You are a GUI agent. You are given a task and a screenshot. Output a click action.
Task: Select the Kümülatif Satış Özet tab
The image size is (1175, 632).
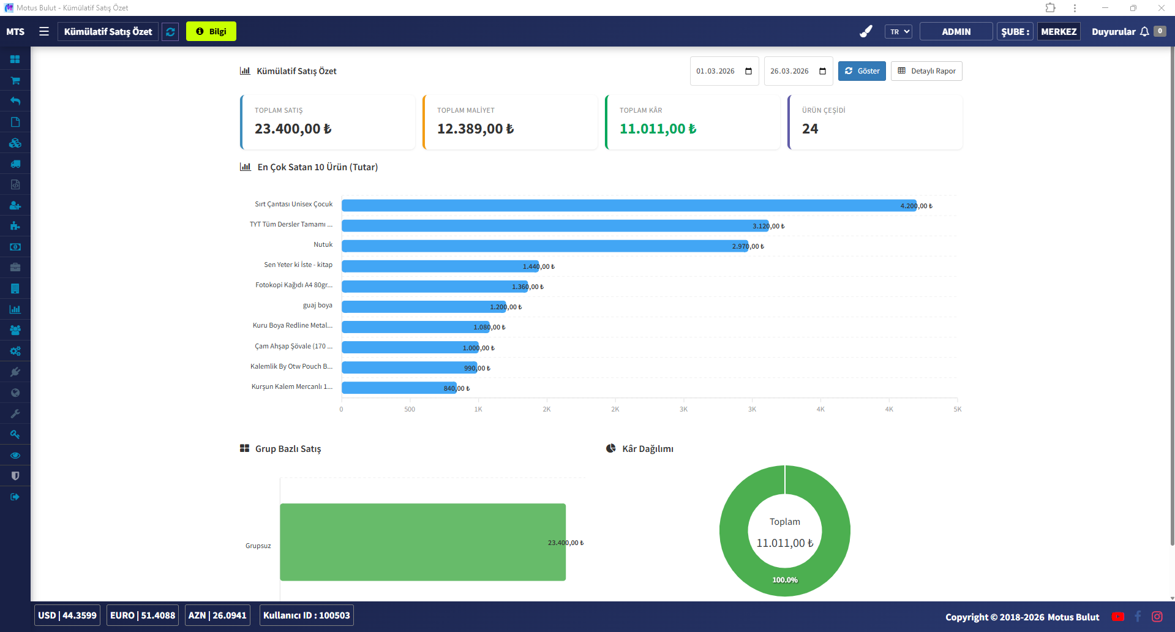click(108, 31)
